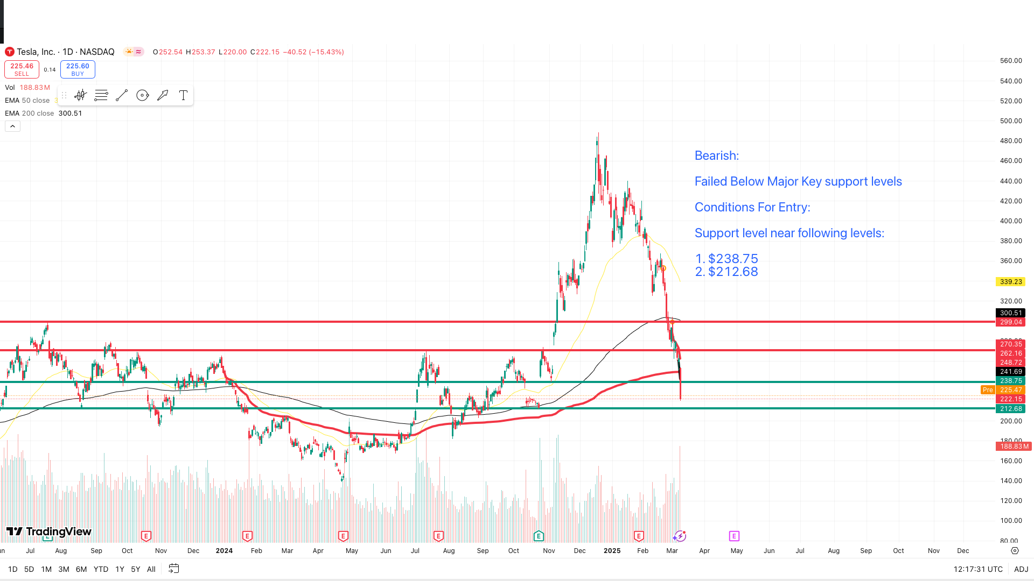Viewport: 1034px width, 581px height.
Task: Select the '1. $238.75' annotation text
Action: (x=726, y=259)
